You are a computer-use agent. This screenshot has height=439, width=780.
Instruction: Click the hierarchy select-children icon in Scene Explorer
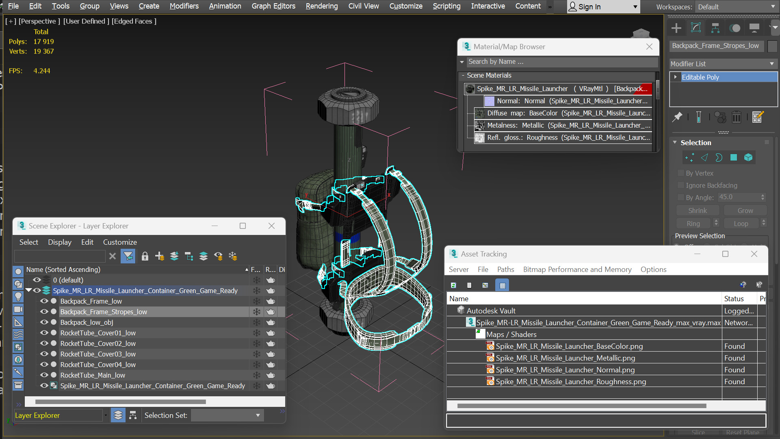tap(189, 256)
